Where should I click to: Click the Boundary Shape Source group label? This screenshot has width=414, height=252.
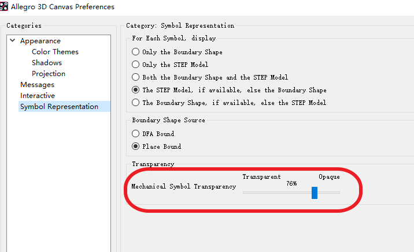[168, 120]
